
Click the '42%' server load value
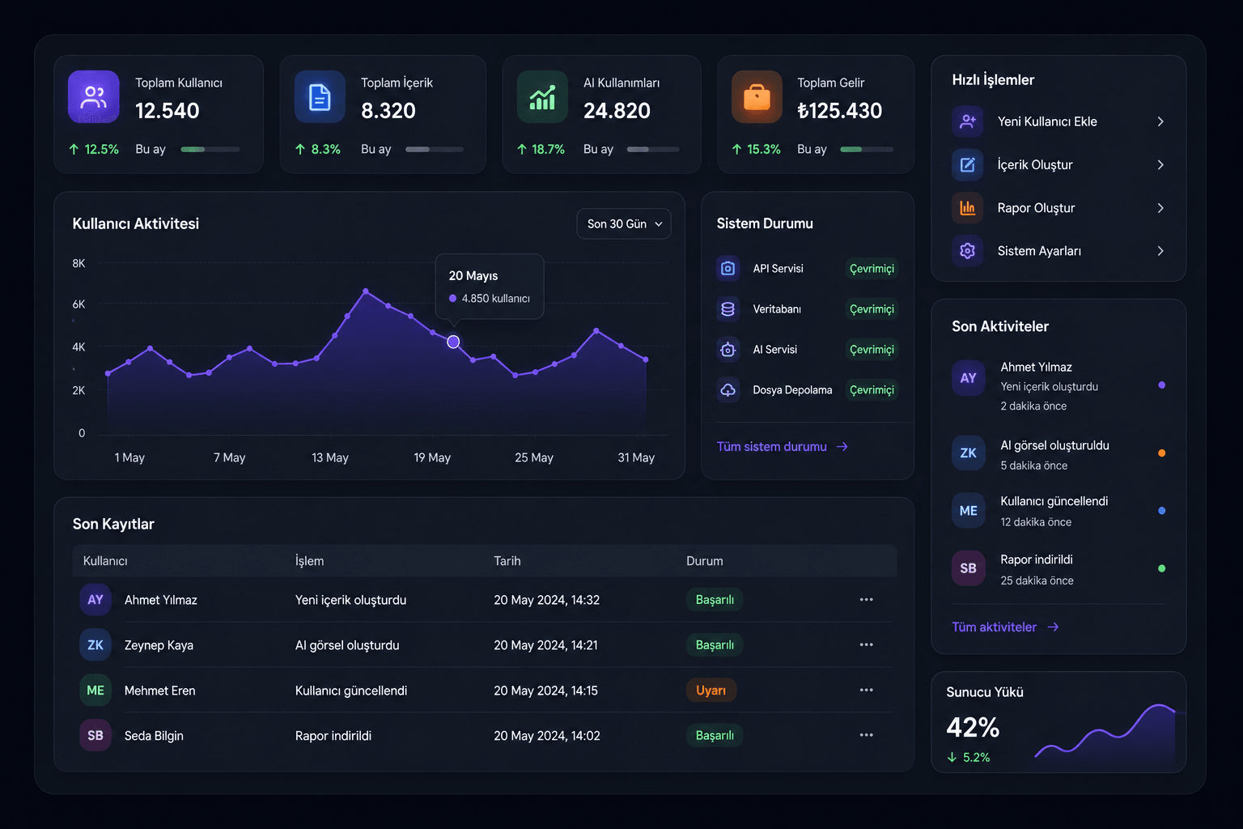click(973, 727)
